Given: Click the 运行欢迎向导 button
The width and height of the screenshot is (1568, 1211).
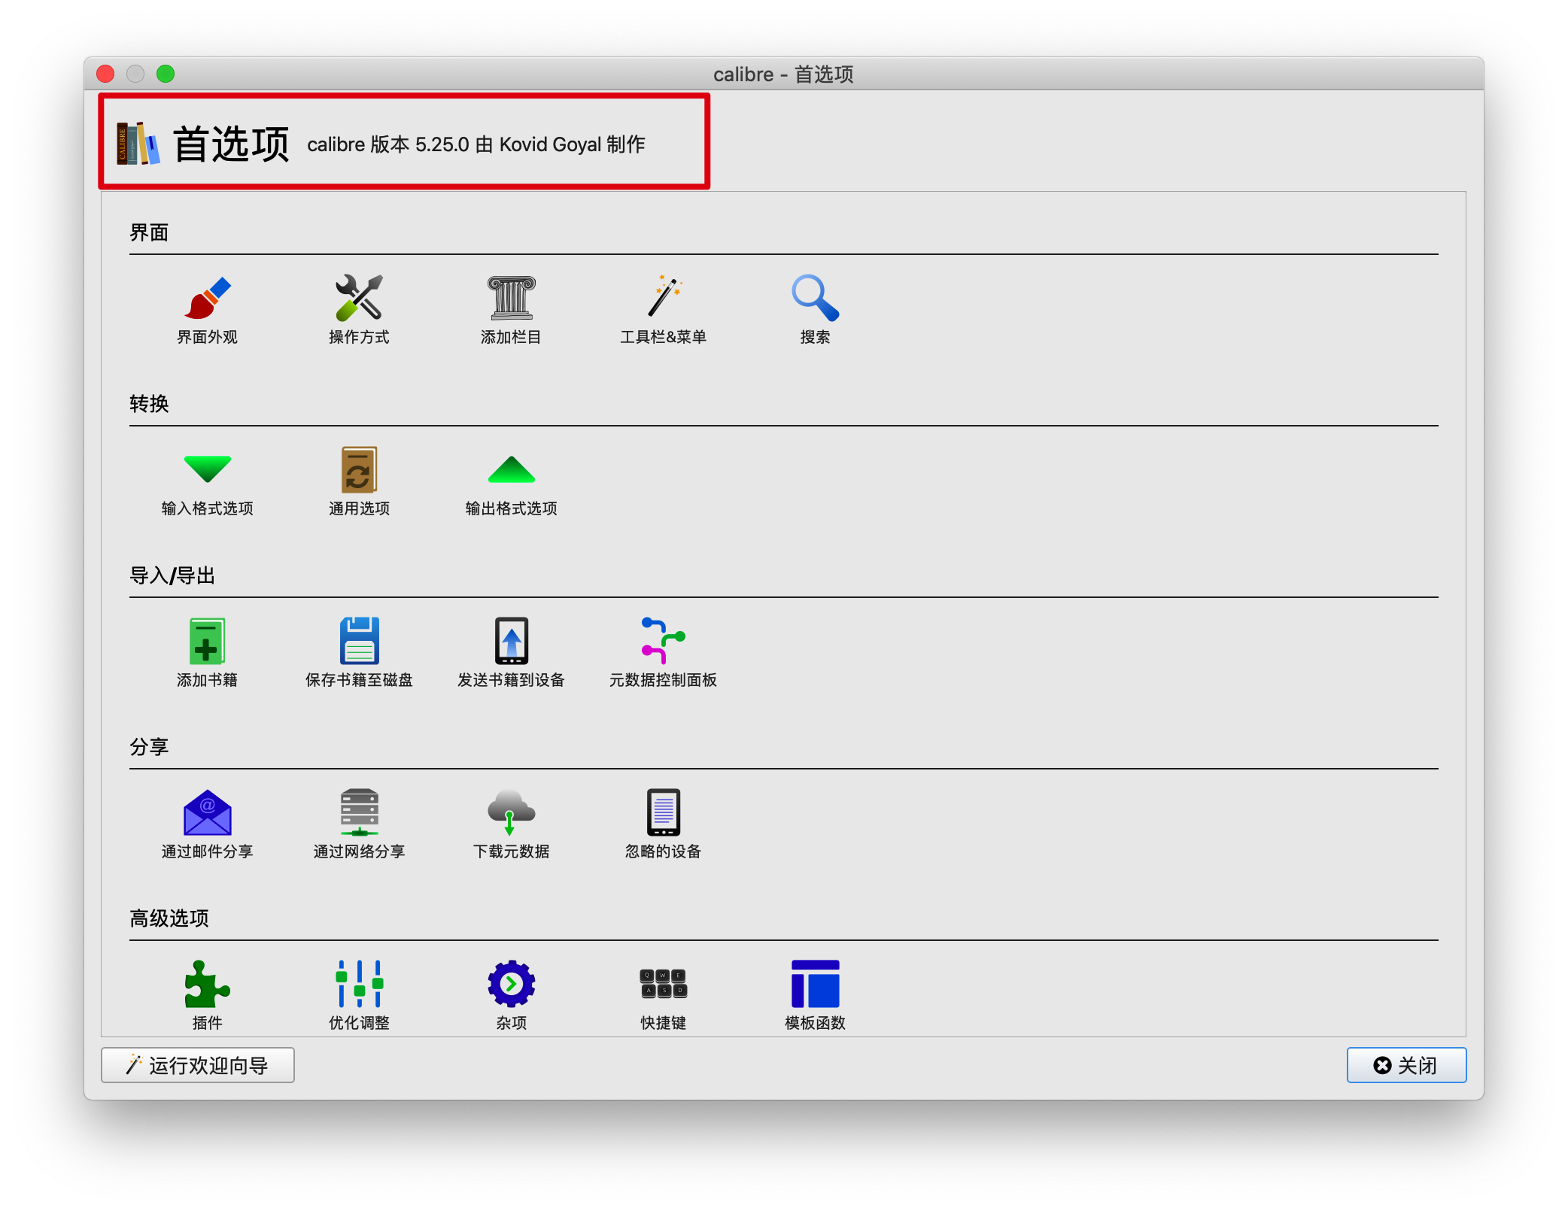Looking at the screenshot, I should [198, 1065].
